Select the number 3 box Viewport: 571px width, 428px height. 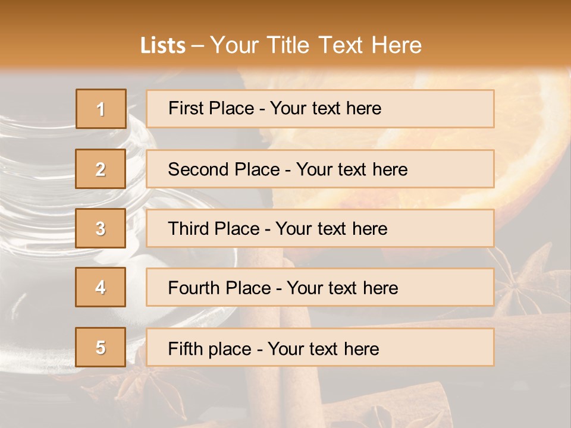[101, 228]
